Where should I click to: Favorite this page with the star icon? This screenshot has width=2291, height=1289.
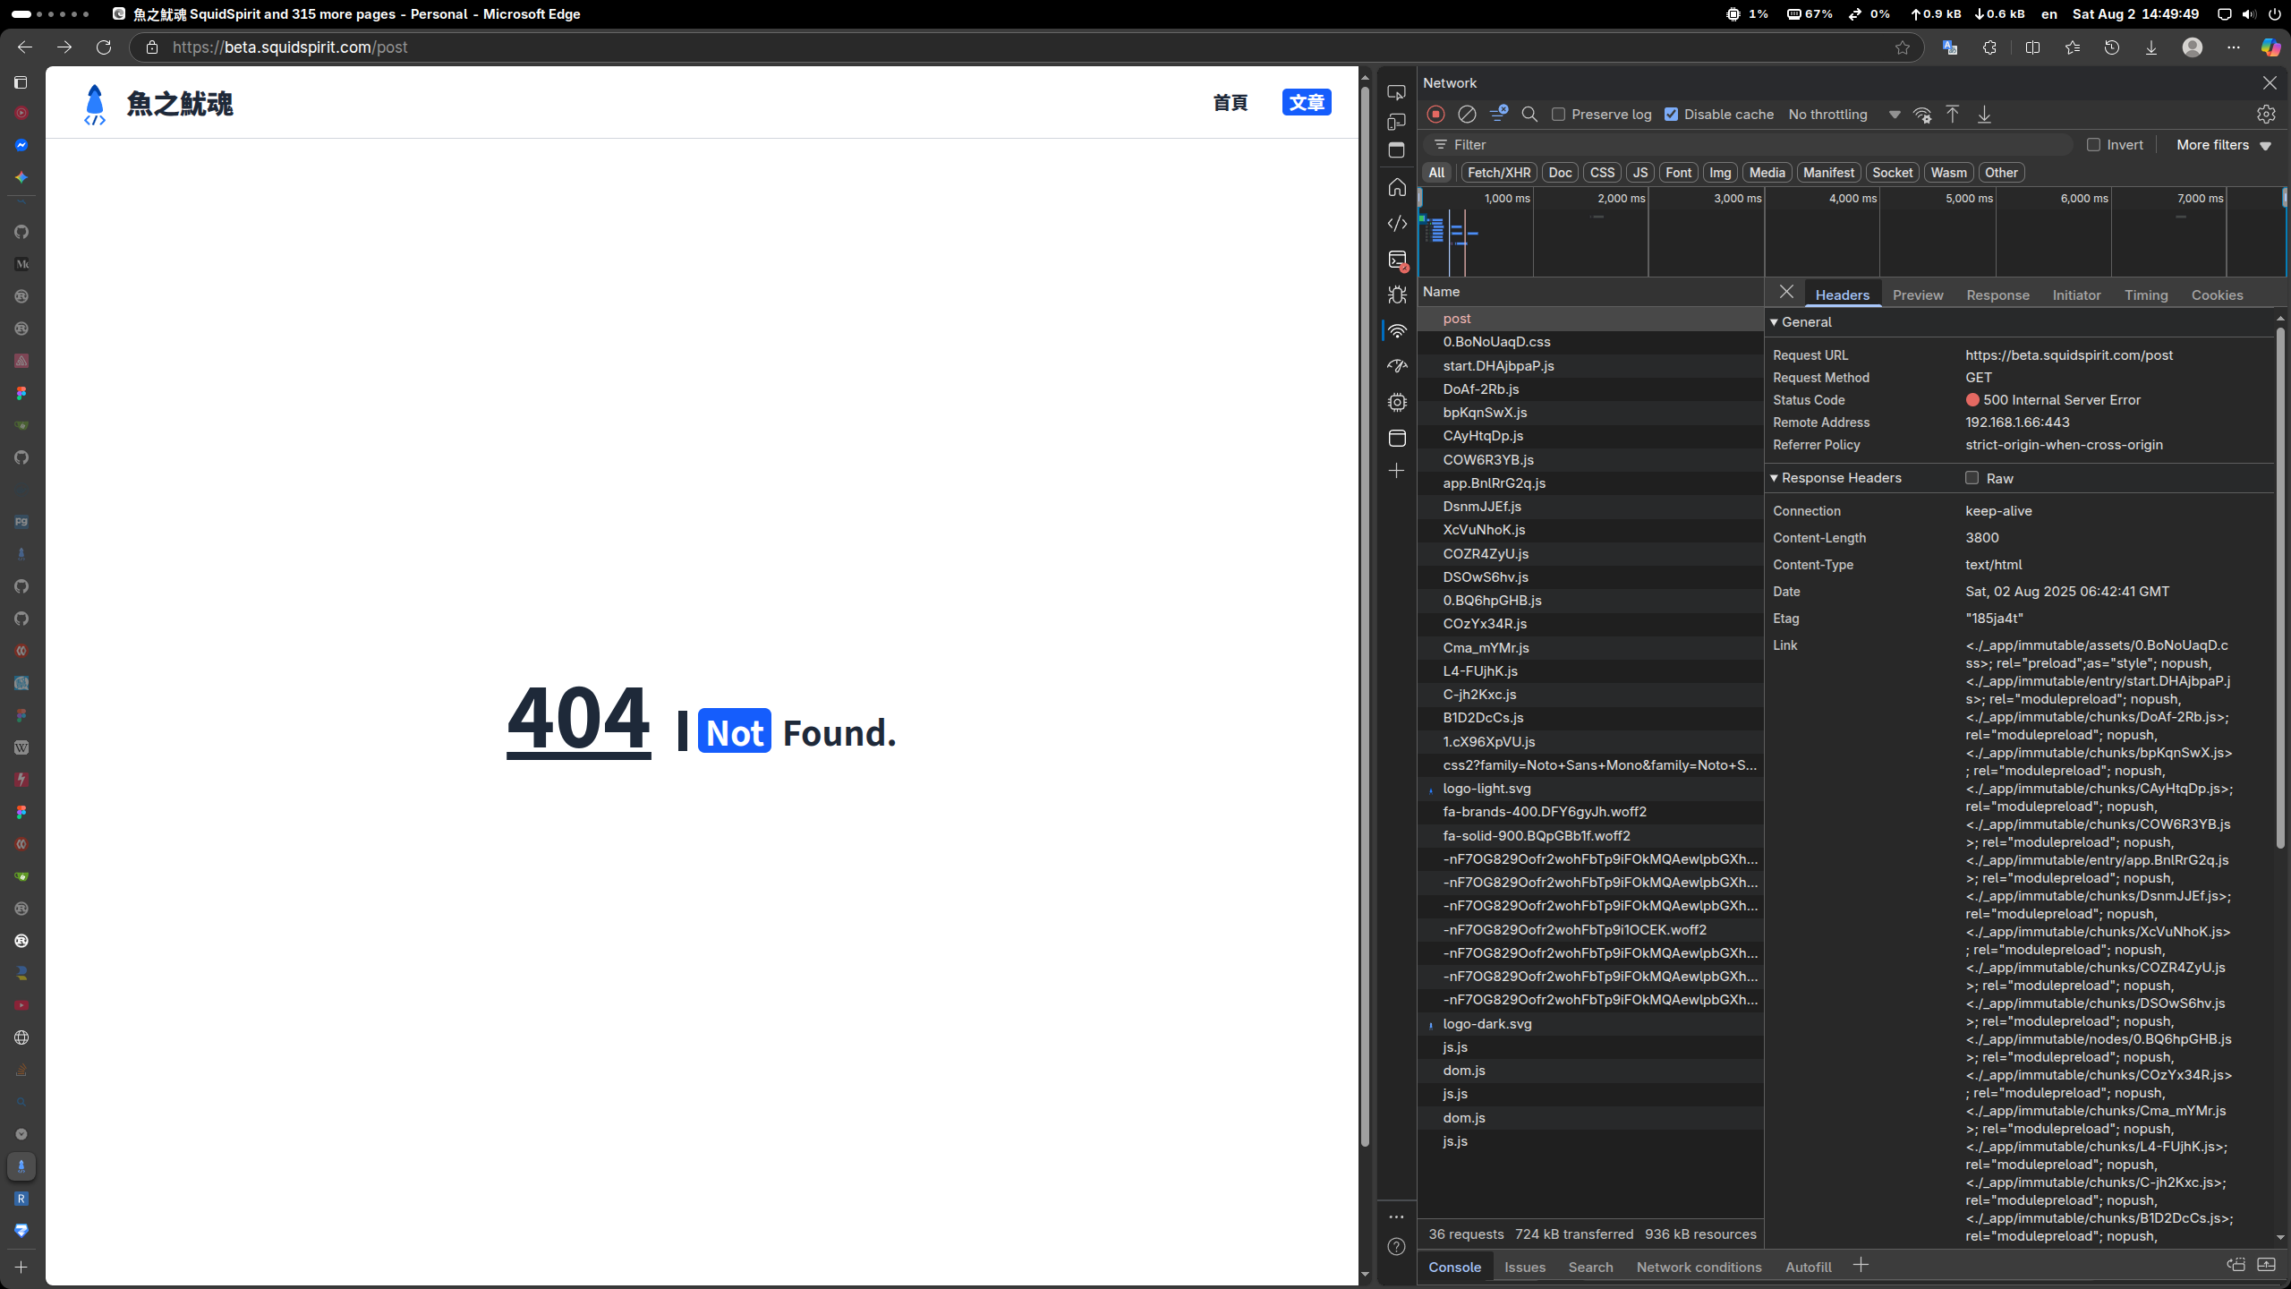(x=1902, y=47)
